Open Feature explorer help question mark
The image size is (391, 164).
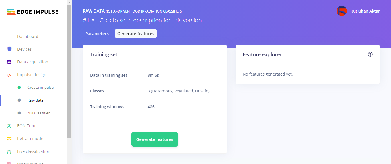coord(370,54)
